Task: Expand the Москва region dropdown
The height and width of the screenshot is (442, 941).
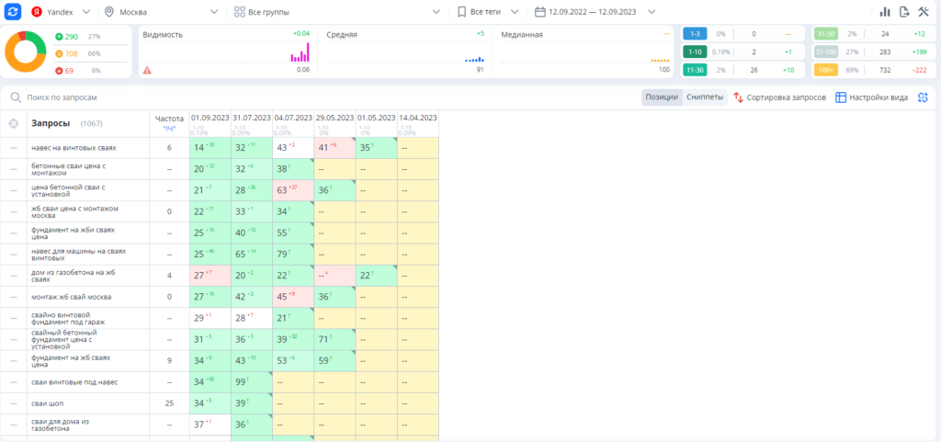Action: (x=162, y=11)
